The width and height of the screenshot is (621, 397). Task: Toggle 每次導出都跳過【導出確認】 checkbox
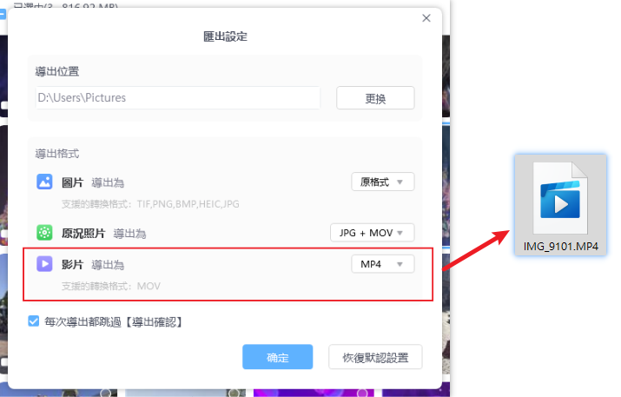[34, 321]
